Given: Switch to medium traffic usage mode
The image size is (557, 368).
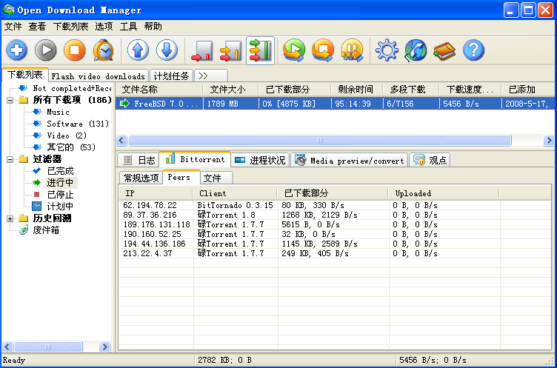Looking at the screenshot, I should click(231, 50).
